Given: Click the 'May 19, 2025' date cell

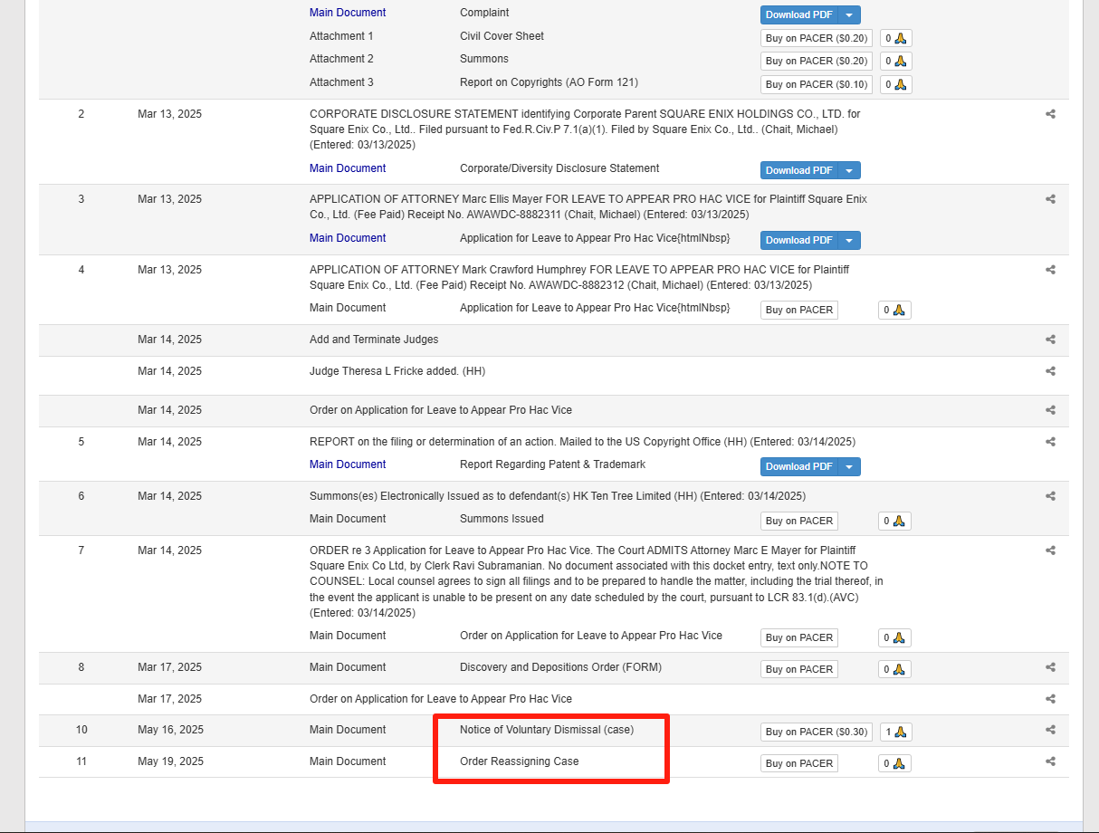Looking at the screenshot, I should pyautogui.click(x=170, y=761).
